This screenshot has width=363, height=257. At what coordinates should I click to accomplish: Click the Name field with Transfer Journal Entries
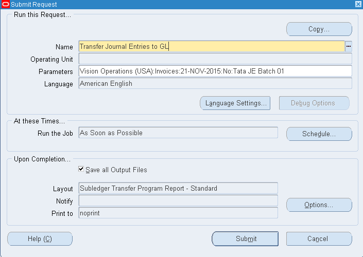211,47
